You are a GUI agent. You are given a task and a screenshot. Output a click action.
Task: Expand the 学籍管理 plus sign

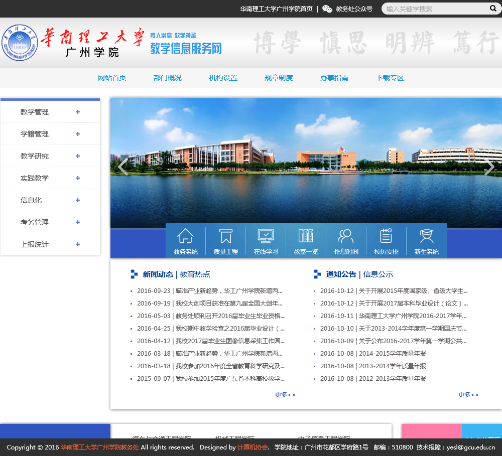click(x=77, y=134)
